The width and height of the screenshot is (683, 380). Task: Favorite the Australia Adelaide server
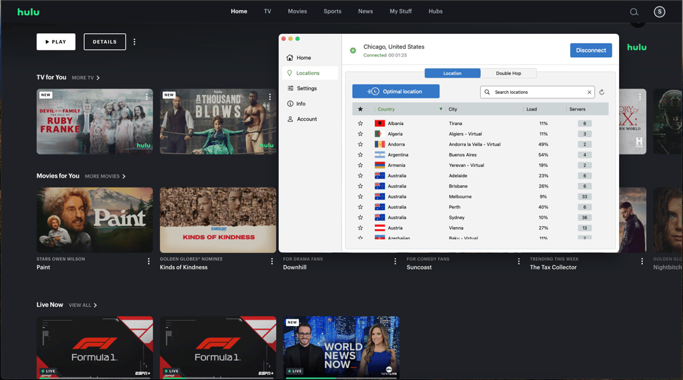pyautogui.click(x=360, y=176)
